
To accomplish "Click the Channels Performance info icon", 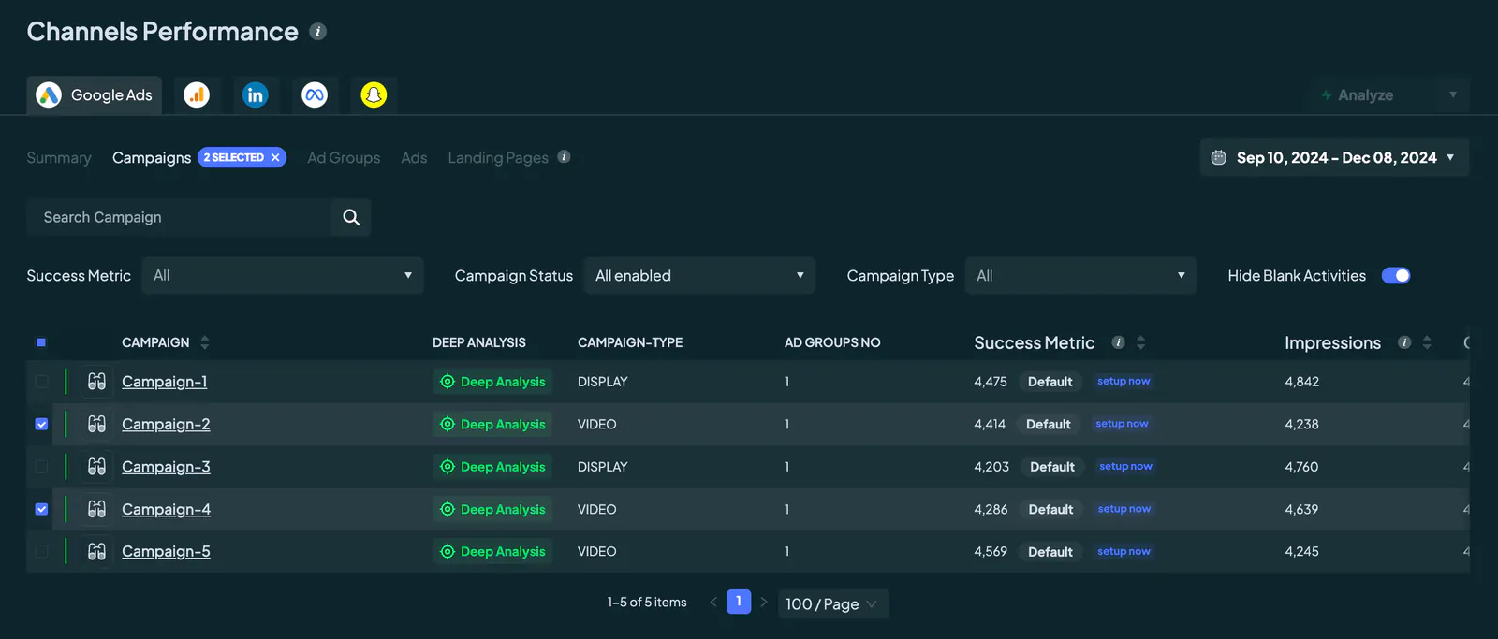I will point(318,32).
